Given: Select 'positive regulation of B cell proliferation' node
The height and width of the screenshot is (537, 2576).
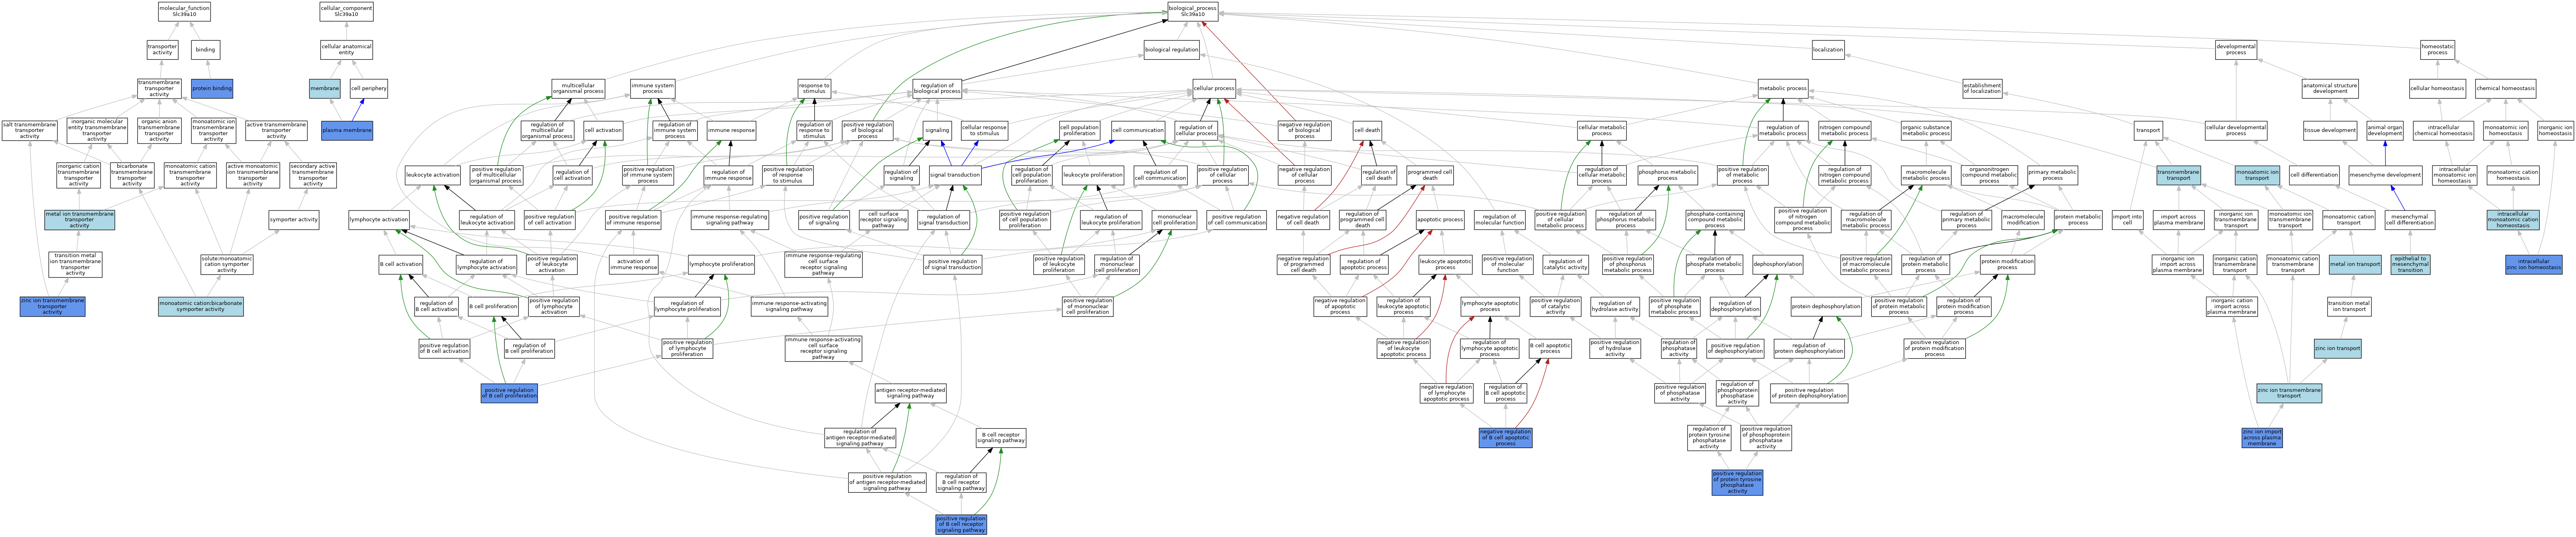Looking at the screenshot, I should pos(509,393).
